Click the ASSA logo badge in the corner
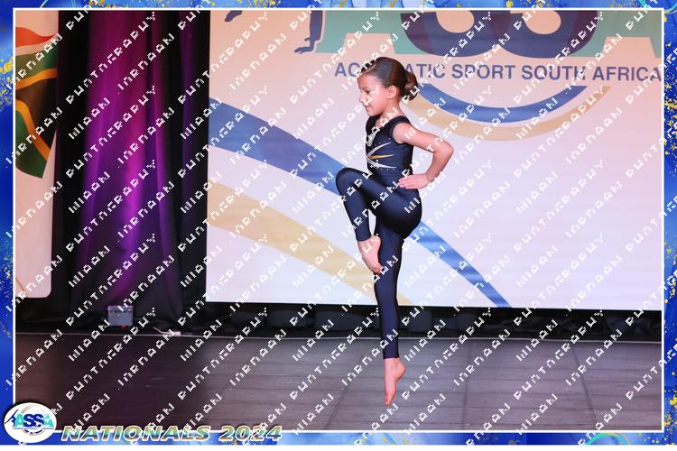Image resolution: width=677 pixels, height=451 pixels. click(x=29, y=422)
